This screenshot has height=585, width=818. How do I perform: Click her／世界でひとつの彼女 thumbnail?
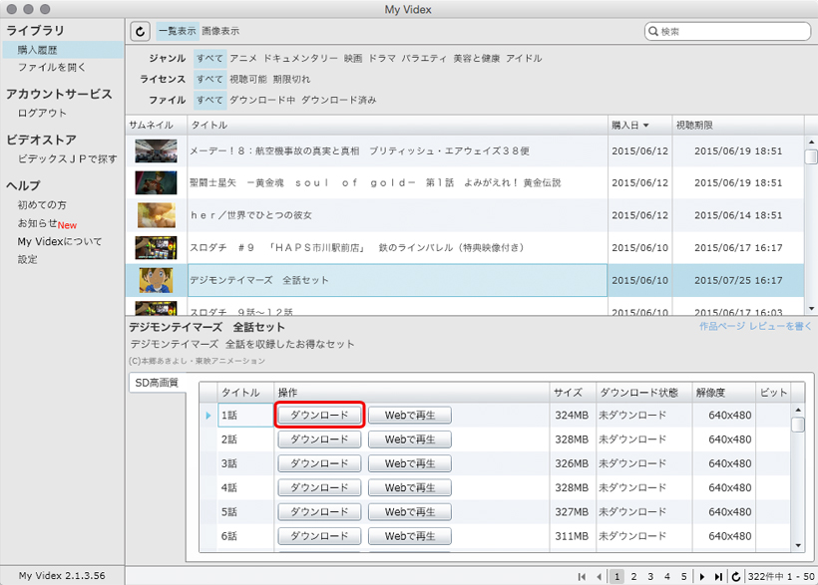click(156, 215)
